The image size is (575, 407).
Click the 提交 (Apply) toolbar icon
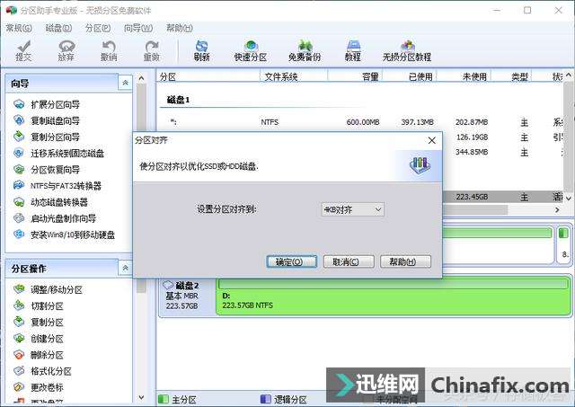[x=24, y=50]
